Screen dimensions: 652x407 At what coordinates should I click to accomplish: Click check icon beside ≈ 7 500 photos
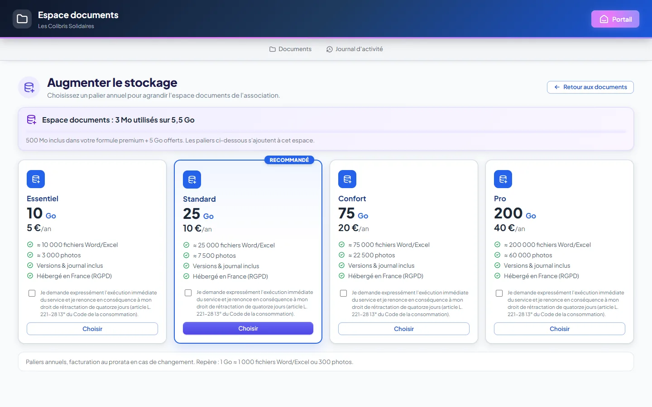click(186, 256)
